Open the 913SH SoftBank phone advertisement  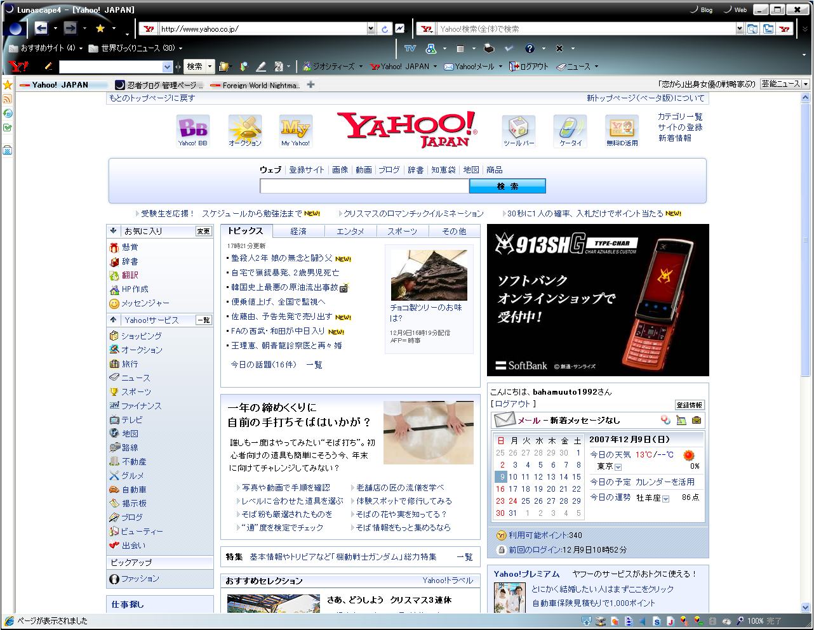click(x=598, y=300)
